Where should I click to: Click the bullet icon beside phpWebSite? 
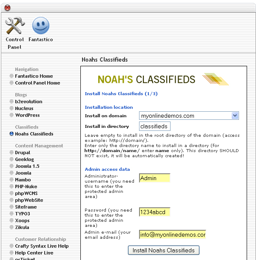[11, 200]
